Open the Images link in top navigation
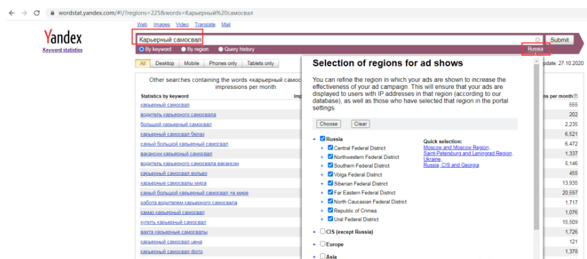 [x=161, y=25]
